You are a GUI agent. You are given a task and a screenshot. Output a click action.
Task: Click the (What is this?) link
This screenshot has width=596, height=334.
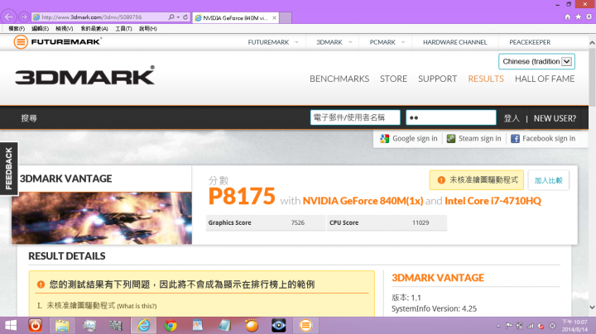(x=137, y=306)
